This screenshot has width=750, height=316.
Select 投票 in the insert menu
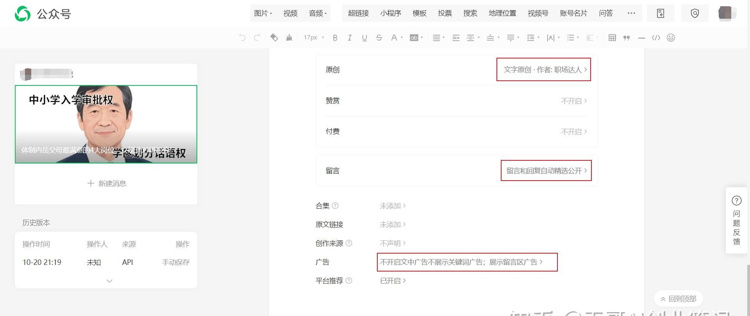pyautogui.click(x=445, y=13)
